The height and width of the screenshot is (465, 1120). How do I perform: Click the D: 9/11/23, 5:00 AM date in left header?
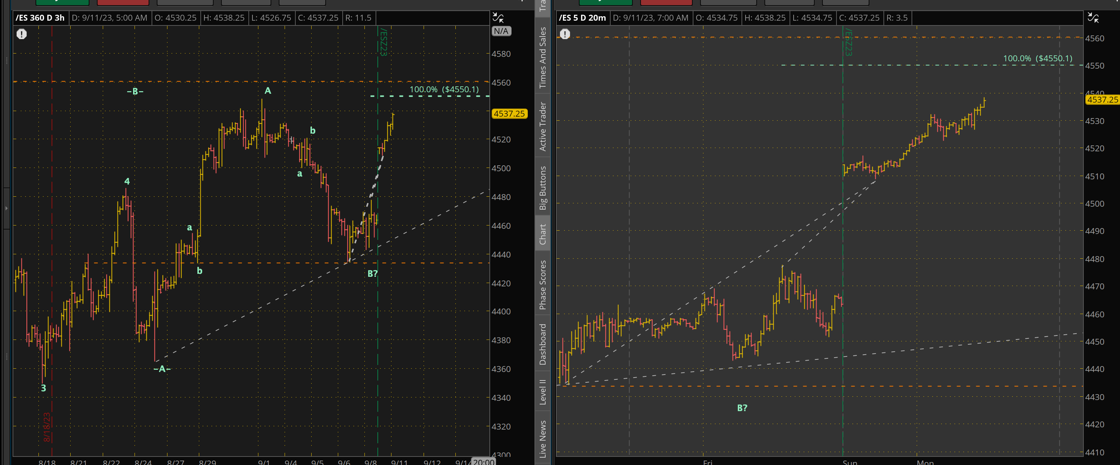pyautogui.click(x=109, y=18)
